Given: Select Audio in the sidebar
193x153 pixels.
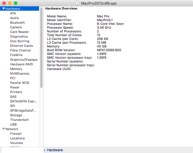Looking at the screenshot, I should tap(14, 18).
